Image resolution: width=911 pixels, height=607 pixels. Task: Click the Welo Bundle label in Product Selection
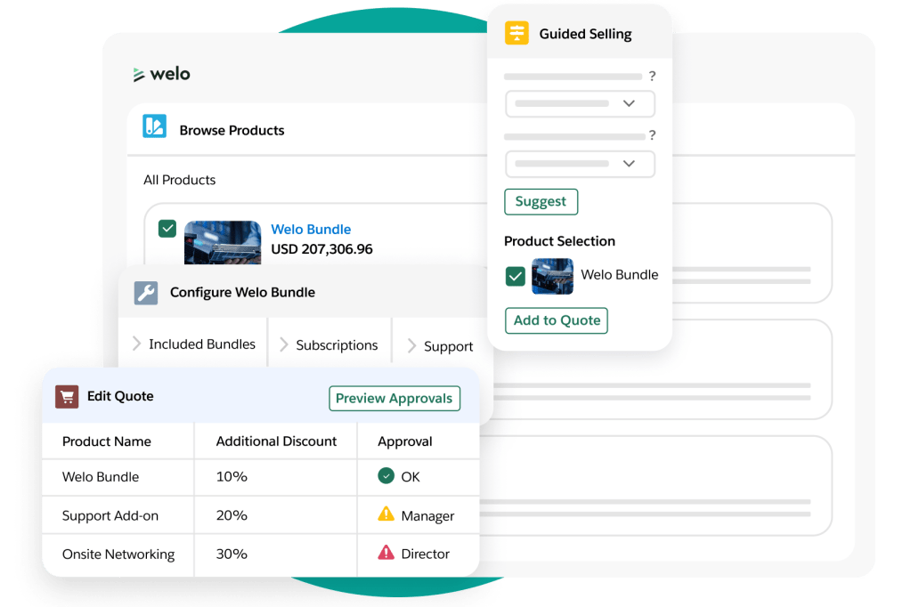(x=619, y=275)
